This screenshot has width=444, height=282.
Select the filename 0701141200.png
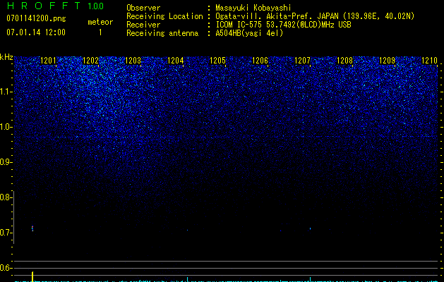36,19
